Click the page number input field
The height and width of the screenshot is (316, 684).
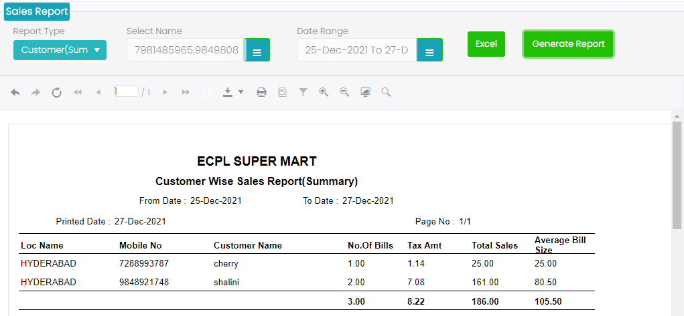pos(126,92)
